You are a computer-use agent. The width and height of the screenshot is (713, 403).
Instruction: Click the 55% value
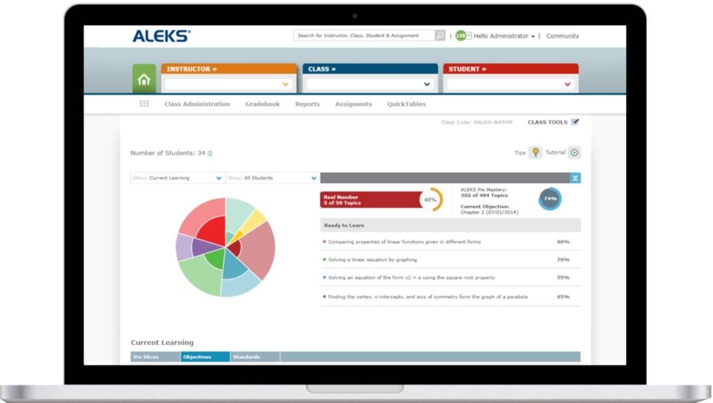pyautogui.click(x=563, y=277)
